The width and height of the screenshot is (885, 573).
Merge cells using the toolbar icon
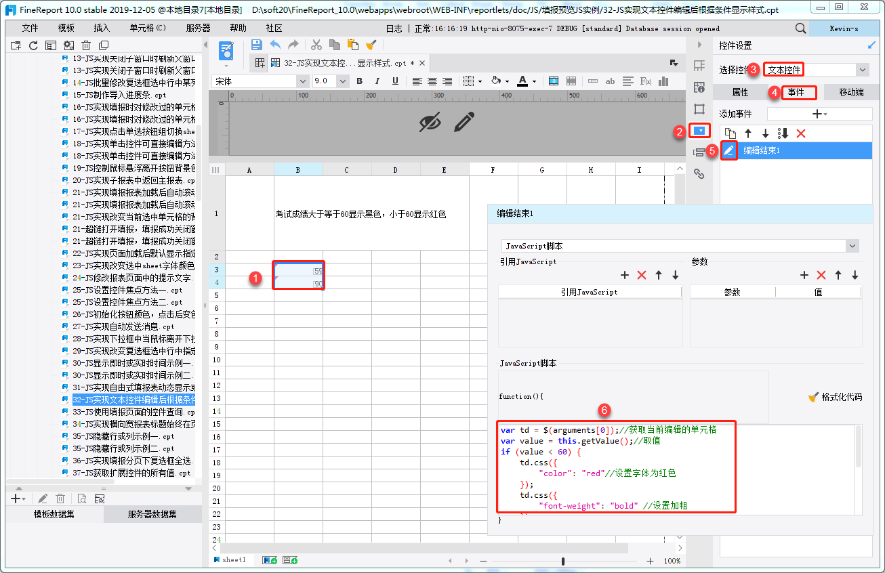[x=554, y=81]
